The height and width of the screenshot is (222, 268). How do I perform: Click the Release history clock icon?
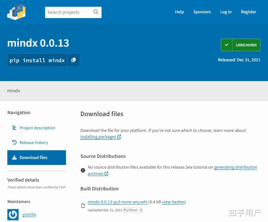click(x=14, y=142)
